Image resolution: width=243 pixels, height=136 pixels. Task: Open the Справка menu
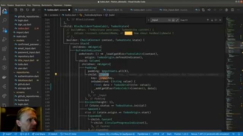[x=68, y=5]
